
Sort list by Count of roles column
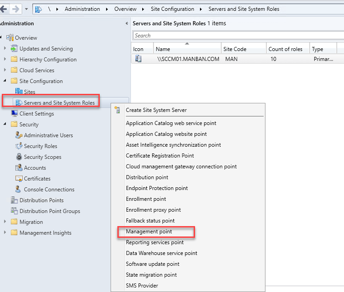(285, 49)
